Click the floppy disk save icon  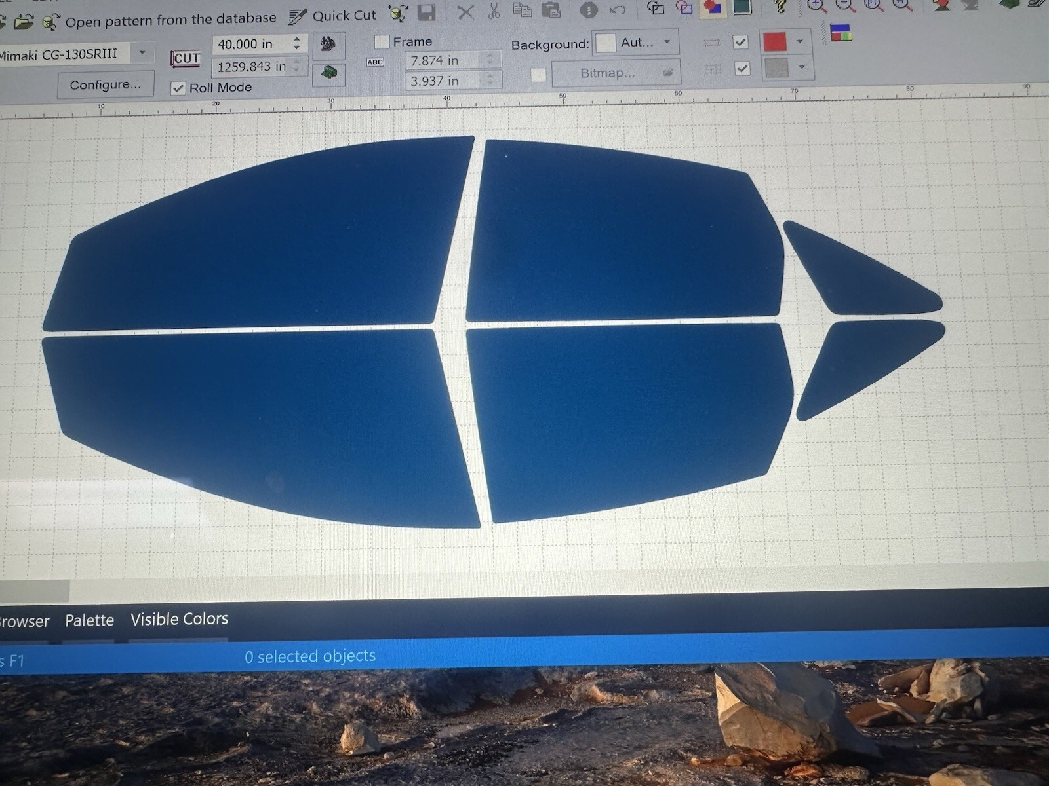click(x=427, y=12)
